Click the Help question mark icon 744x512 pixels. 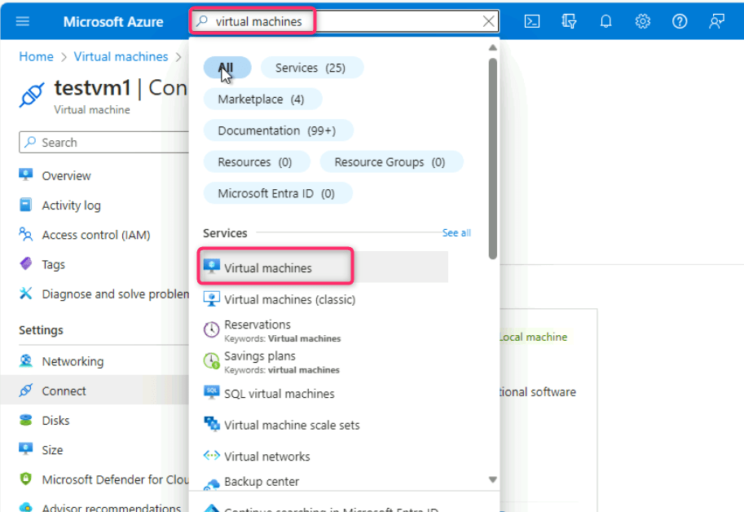tap(679, 21)
